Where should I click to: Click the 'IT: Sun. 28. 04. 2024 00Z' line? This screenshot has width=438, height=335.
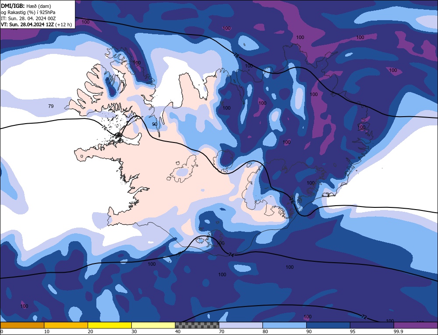click(x=28, y=18)
